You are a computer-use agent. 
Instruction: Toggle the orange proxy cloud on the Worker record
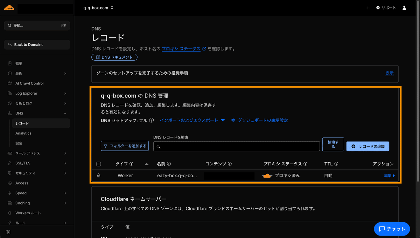267,176
